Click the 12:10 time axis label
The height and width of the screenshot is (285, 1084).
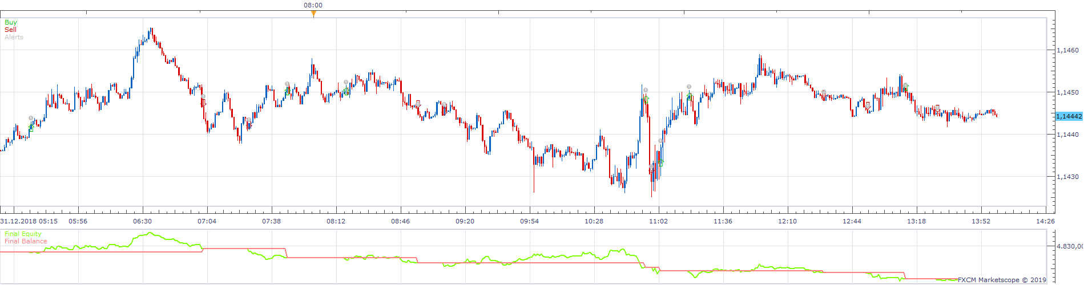pyautogui.click(x=788, y=221)
